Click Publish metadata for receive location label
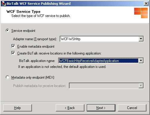The image size is (150, 115). click(x=39, y=86)
